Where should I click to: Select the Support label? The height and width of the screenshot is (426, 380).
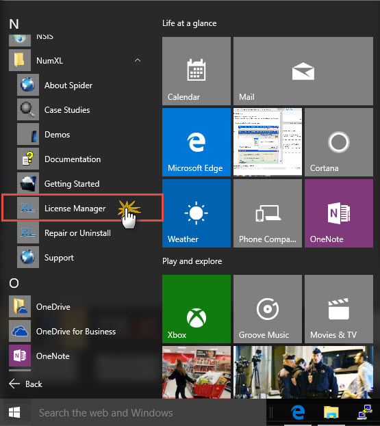(x=59, y=258)
